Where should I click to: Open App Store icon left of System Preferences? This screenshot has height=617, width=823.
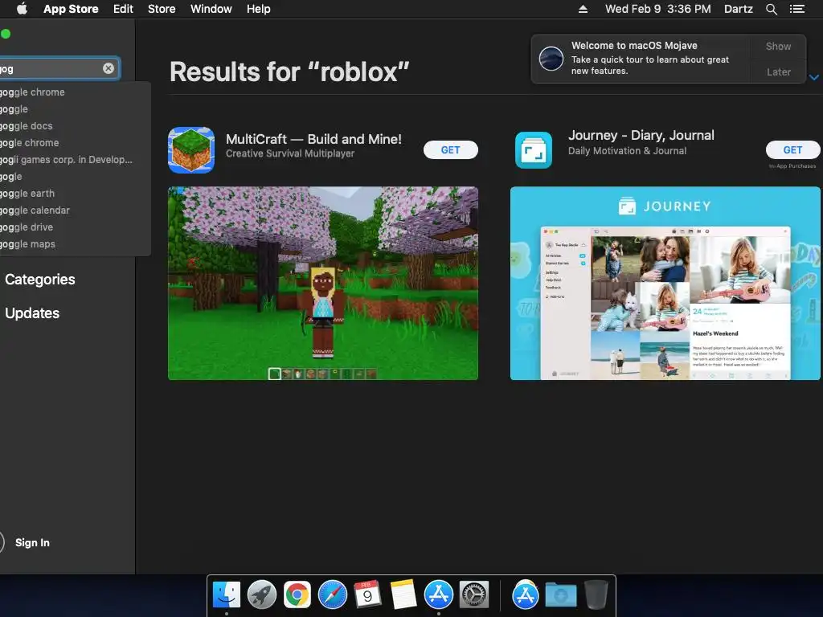coord(438,595)
